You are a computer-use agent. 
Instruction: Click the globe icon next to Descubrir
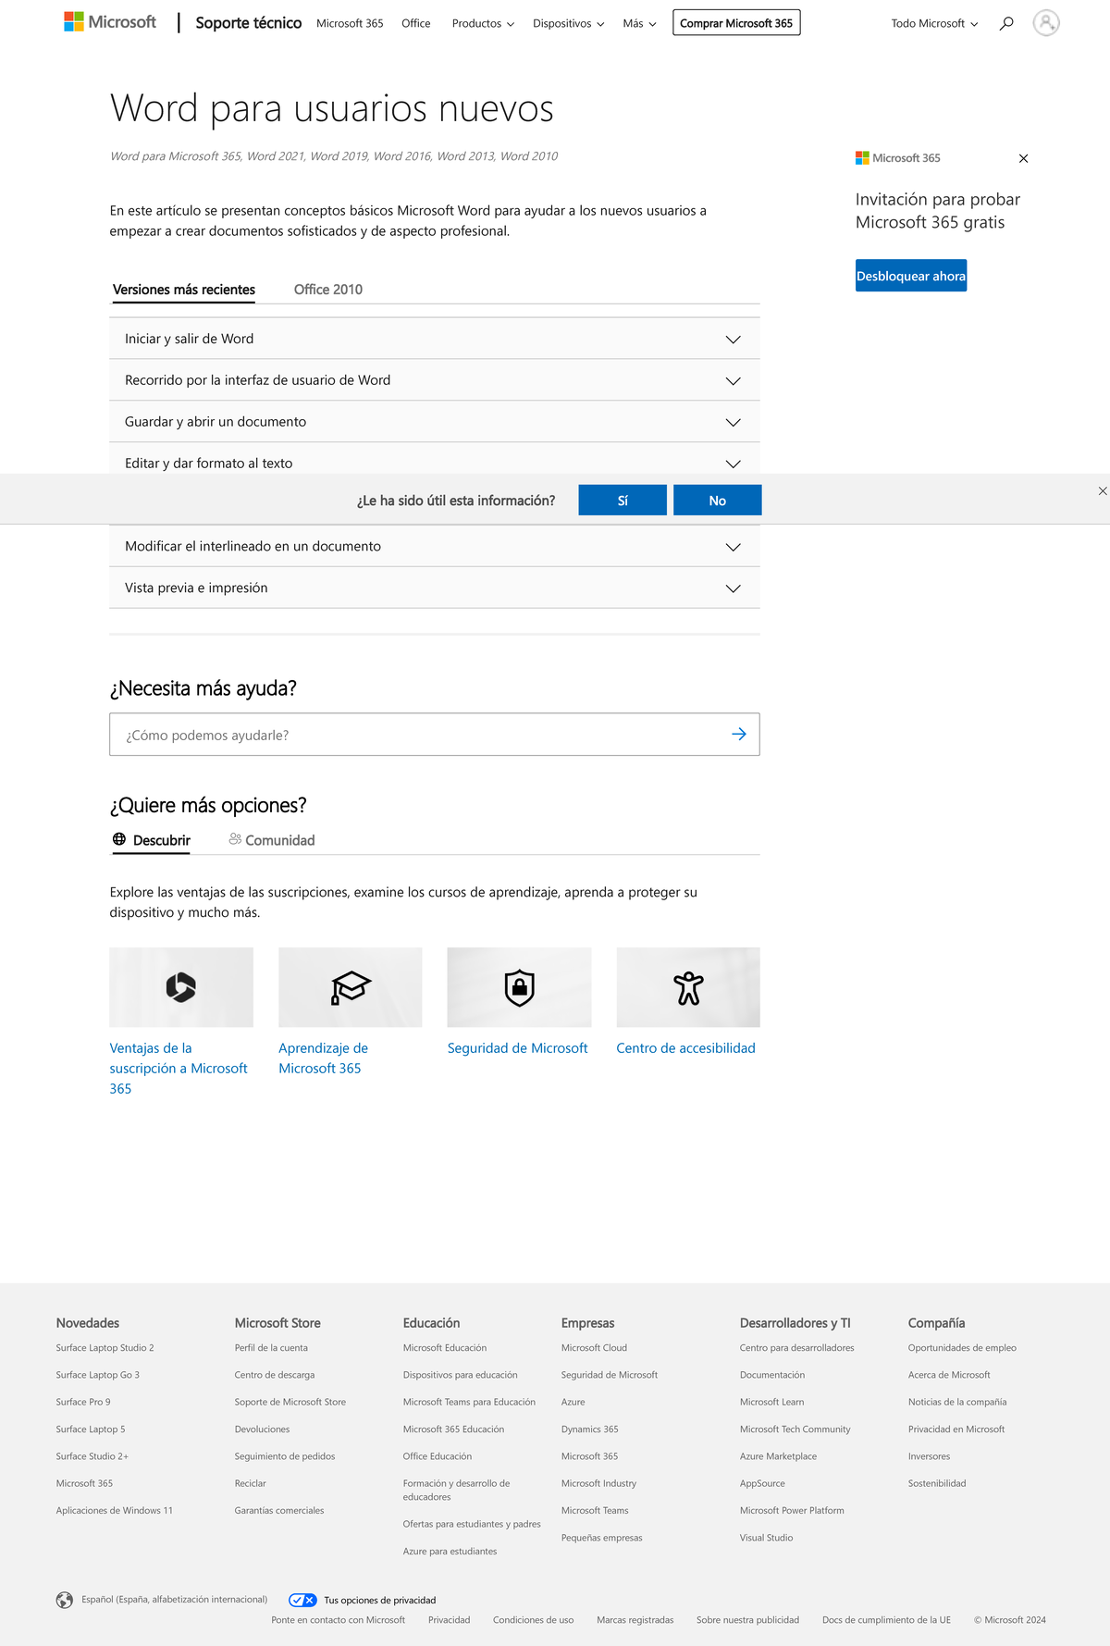tap(118, 838)
